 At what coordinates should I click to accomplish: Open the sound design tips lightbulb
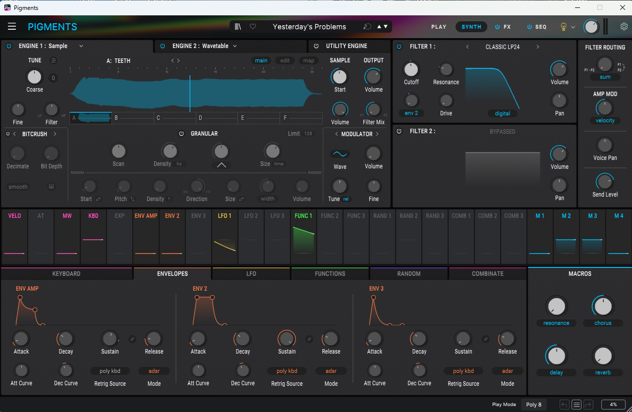coord(563,27)
